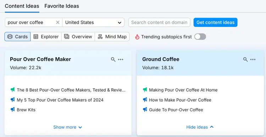The image size is (266, 137).
Task: Open 'Making Pour Over Coffee At Home' idea
Action: coord(183,90)
